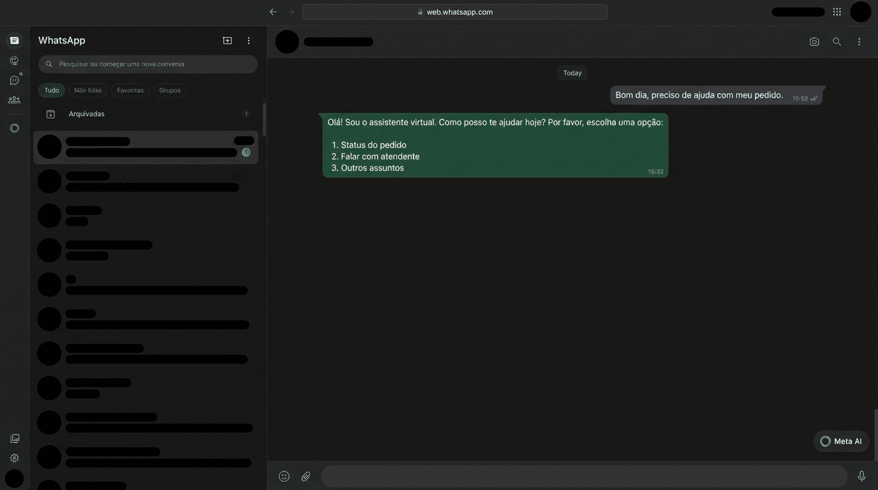
Task: Select the 'Não lidas' filter tab
Action: [87, 91]
